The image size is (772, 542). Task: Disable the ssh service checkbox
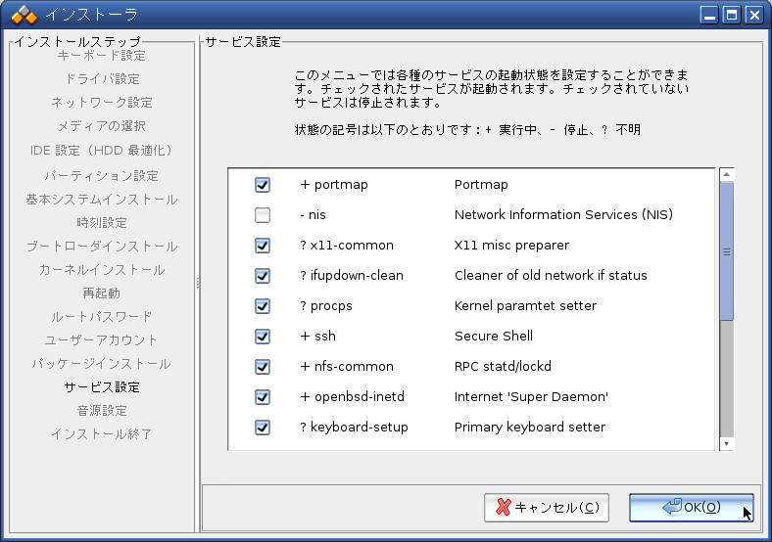pyautogui.click(x=263, y=337)
